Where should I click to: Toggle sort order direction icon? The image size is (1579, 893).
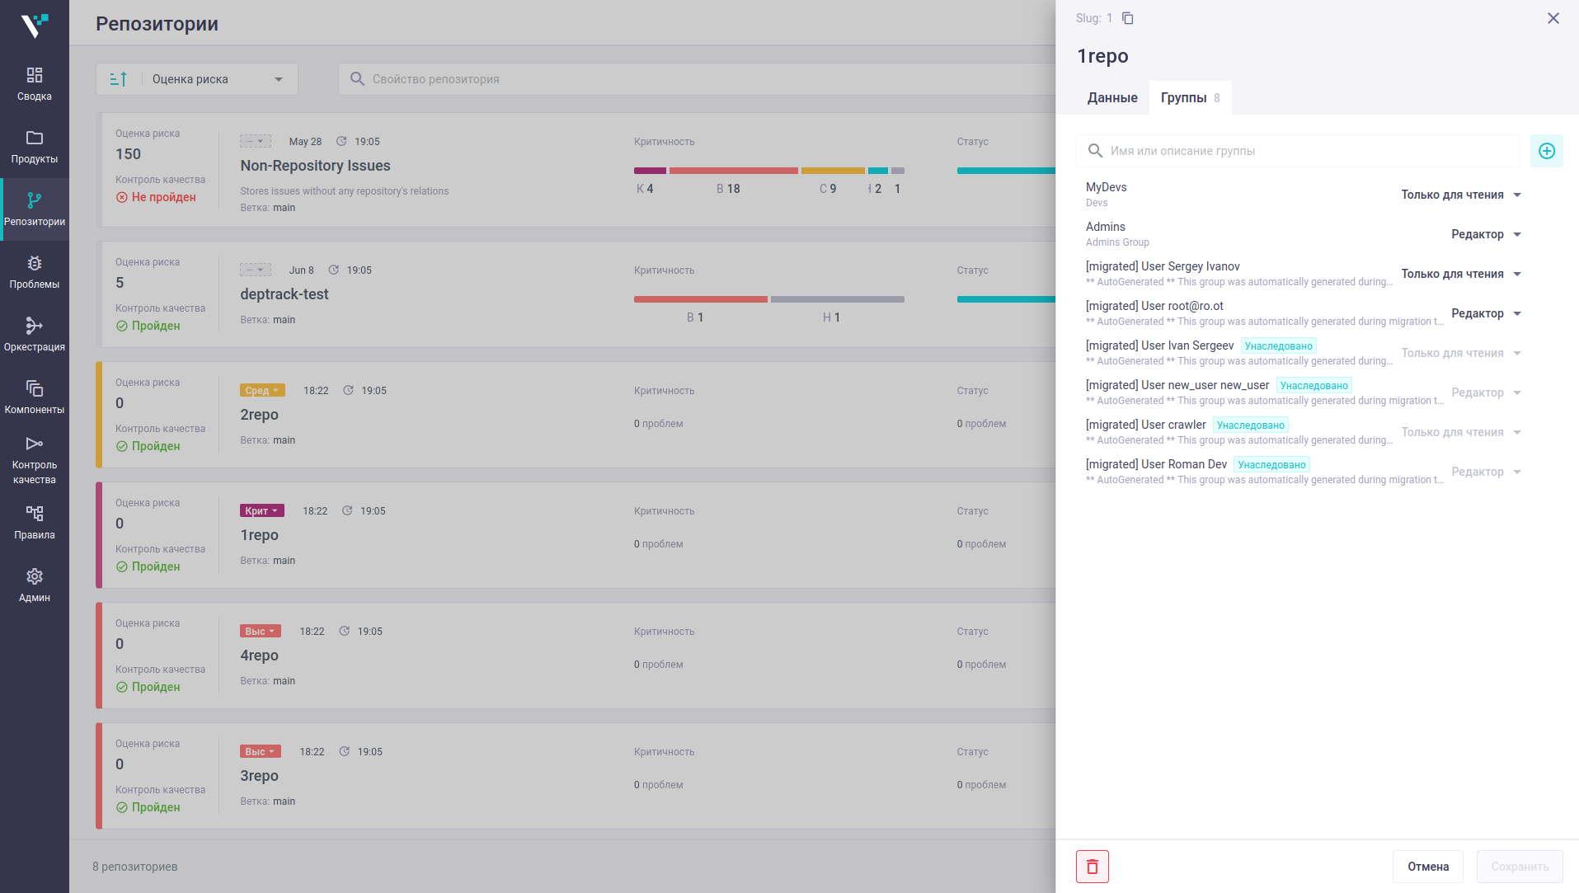(x=119, y=79)
